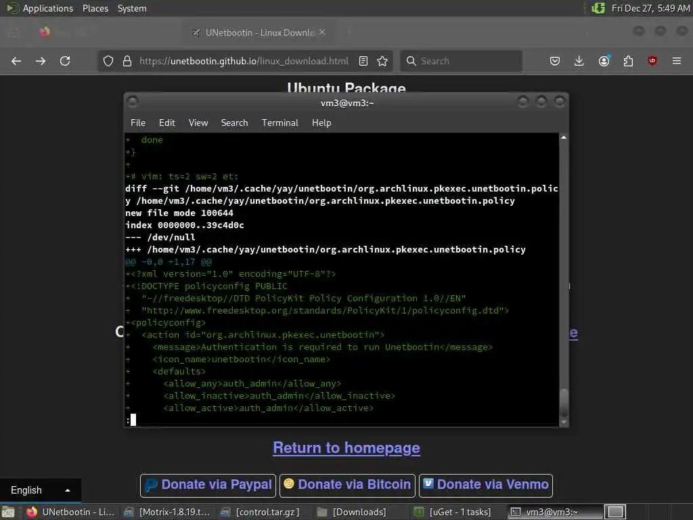Click the terminal window menu button at title left
Viewport: 693px width, 520px height.
point(132,102)
